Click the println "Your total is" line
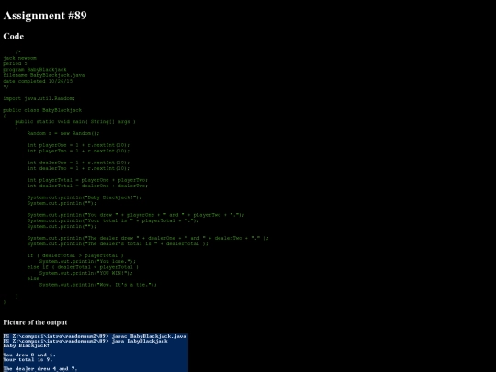The height and width of the screenshot is (372, 496). 113,220
